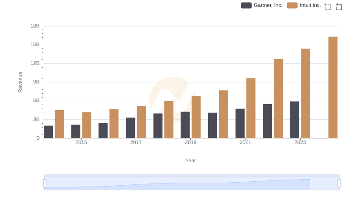Click the Gartner bar for 2019
The image size is (347, 200).
click(185, 125)
